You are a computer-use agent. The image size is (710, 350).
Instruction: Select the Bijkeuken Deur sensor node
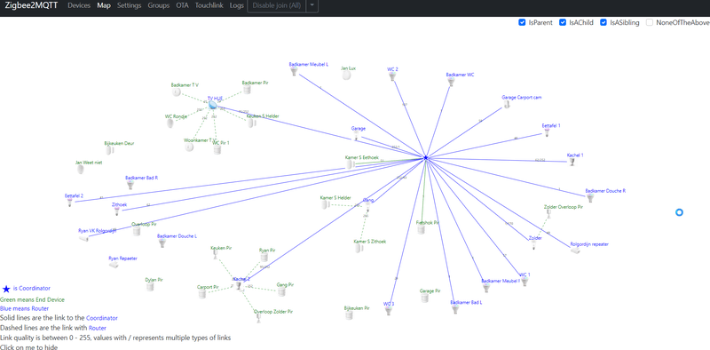coord(109,150)
